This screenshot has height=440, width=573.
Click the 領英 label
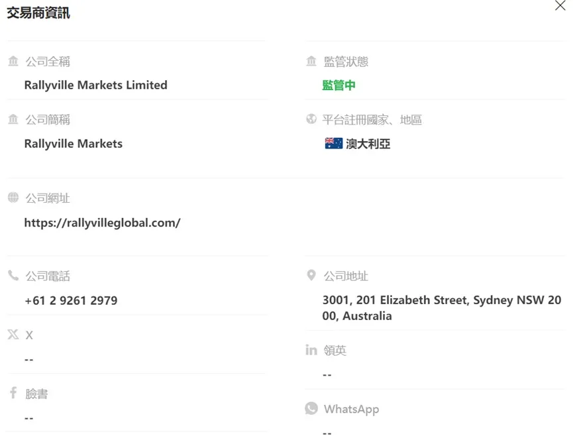(x=335, y=351)
